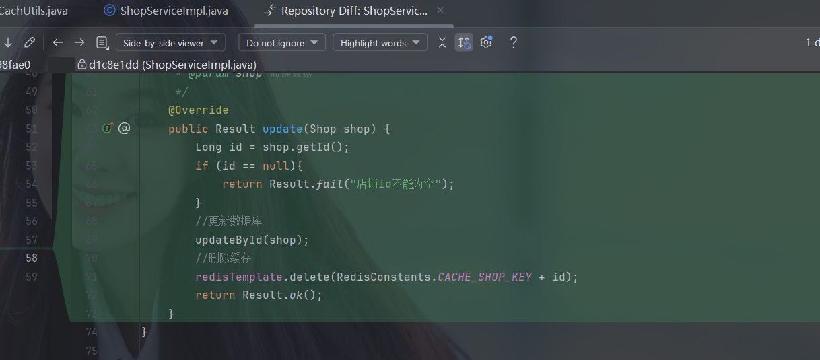Open the Side-by-side viewer dropdown
Screen dimensions: 820x360
(x=170, y=43)
